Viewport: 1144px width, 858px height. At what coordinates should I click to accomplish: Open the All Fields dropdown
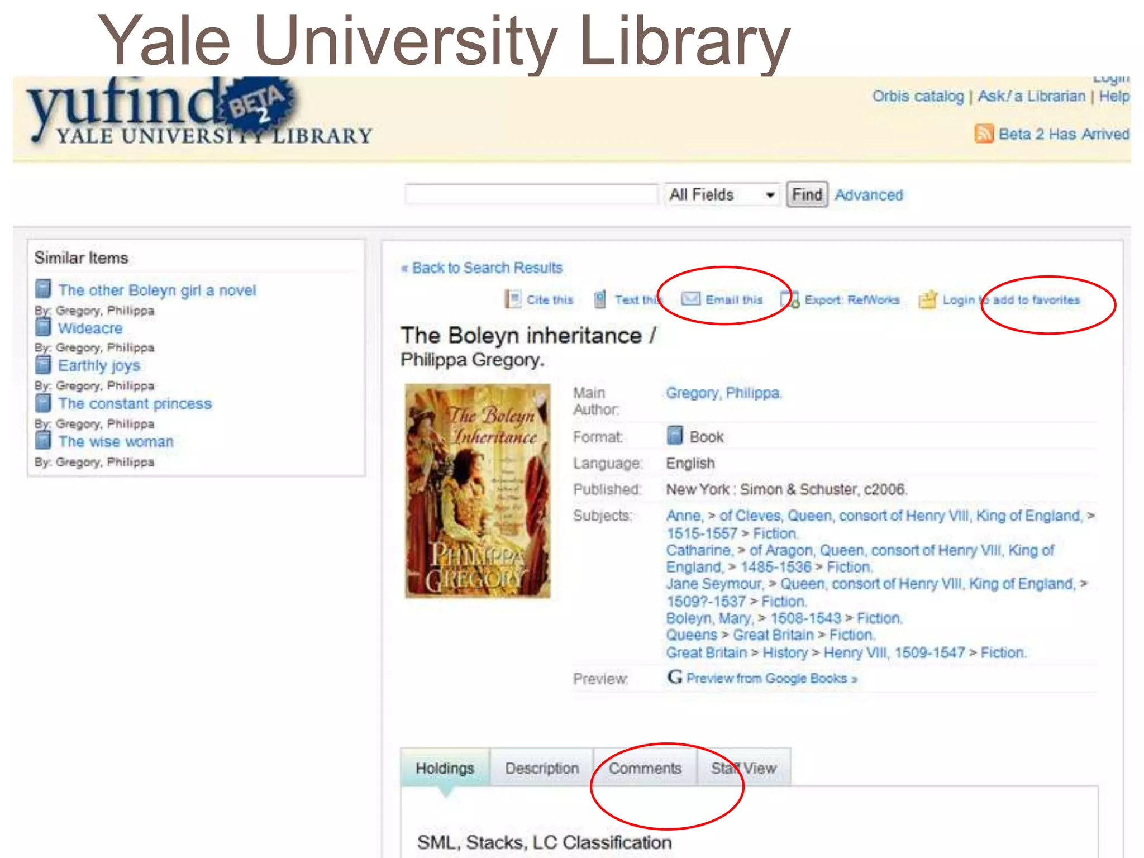point(721,195)
